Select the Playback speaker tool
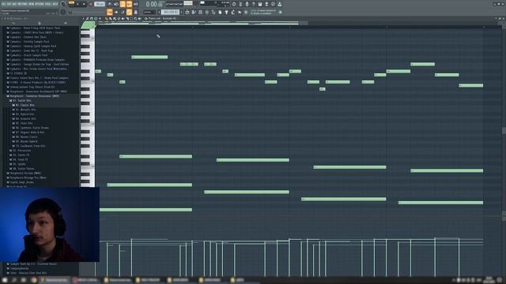The image size is (506, 284). [140, 18]
